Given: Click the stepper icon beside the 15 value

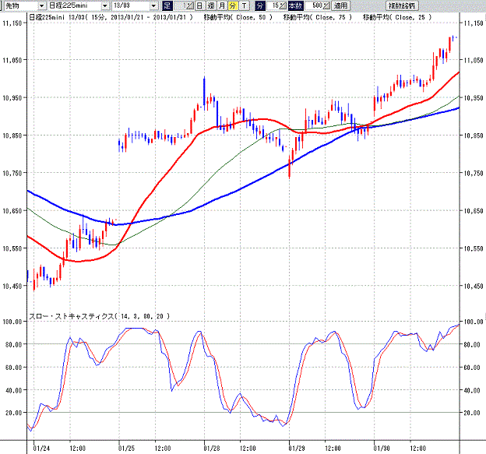Looking at the screenshot, I should 283,5.
